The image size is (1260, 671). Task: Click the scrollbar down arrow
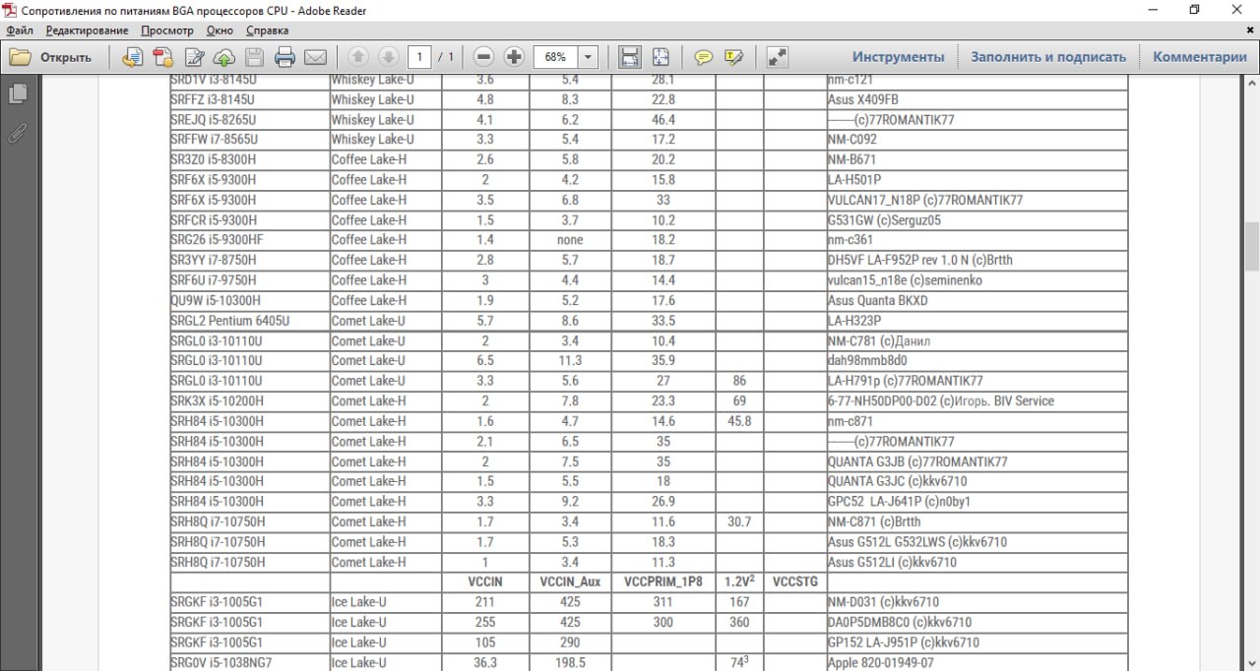(x=1252, y=663)
